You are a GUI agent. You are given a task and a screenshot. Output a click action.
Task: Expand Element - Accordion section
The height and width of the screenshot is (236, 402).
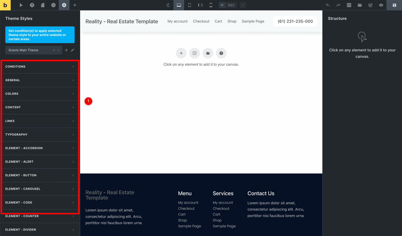pyautogui.click(x=40, y=148)
